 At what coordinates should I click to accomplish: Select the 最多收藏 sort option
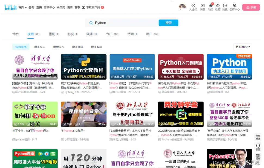pyautogui.click(x=97, y=47)
